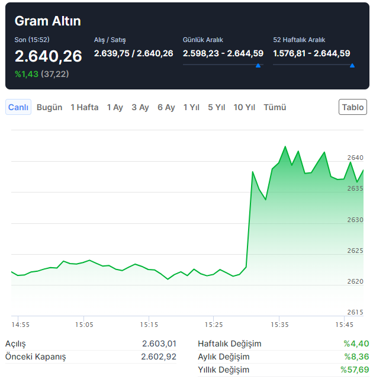Select the Canlı live chart tab
The height and width of the screenshot is (385, 373).
point(18,107)
